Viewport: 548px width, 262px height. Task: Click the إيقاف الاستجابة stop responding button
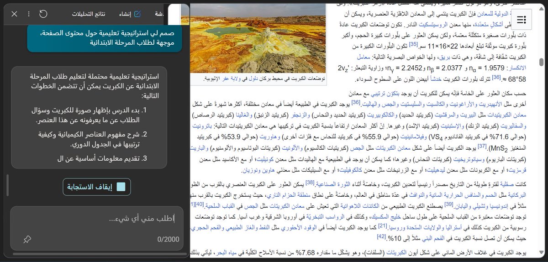(x=97, y=187)
